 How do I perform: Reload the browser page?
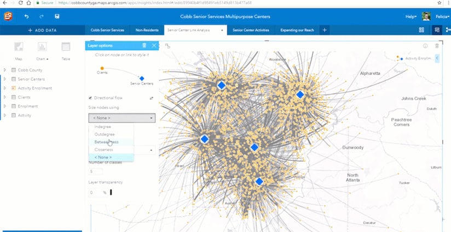pyautogui.click(x=21, y=3)
